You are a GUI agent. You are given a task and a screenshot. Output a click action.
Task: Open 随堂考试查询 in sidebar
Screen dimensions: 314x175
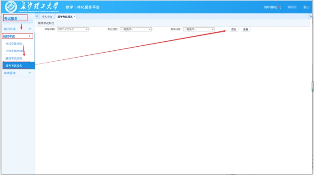point(14,58)
